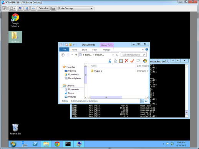Click the Library Tools contextual tab
Screen dimensions: 199x149
tap(107, 45)
